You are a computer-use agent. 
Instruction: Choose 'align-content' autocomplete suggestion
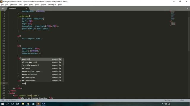[x=42, y=62]
